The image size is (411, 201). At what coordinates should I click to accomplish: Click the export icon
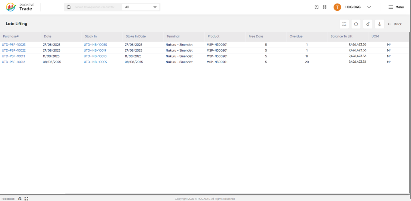pyautogui.click(x=379, y=24)
